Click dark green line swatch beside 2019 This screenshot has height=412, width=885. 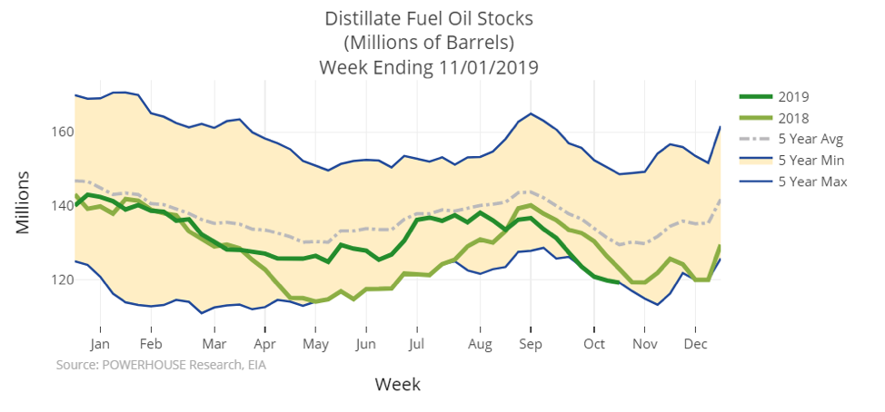coord(756,96)
